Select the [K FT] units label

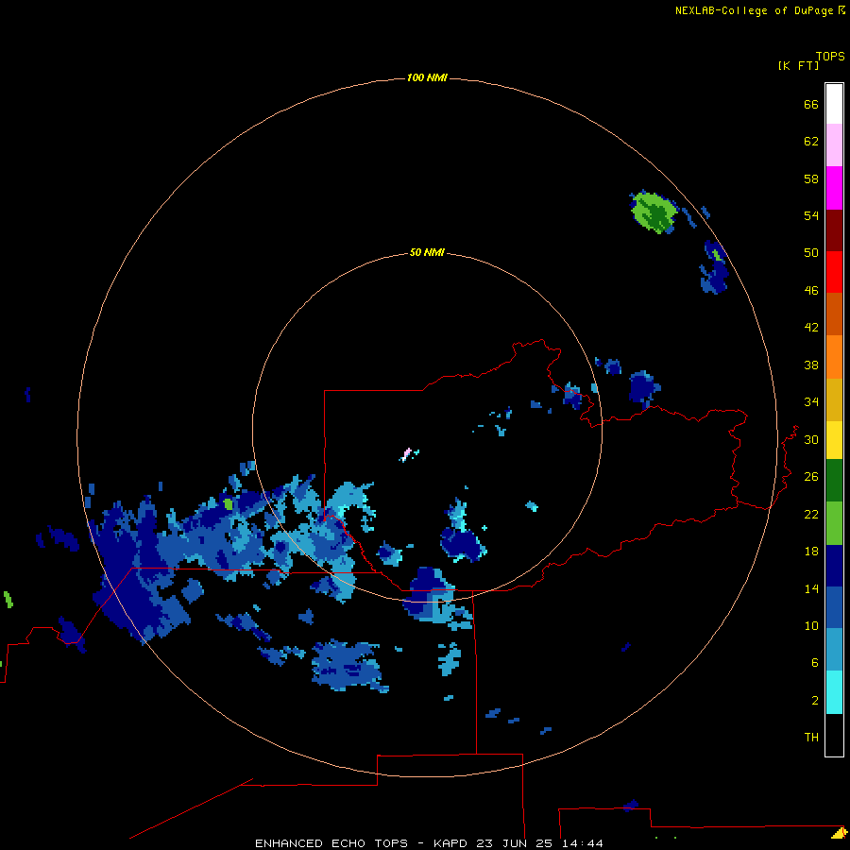[798, 65]
